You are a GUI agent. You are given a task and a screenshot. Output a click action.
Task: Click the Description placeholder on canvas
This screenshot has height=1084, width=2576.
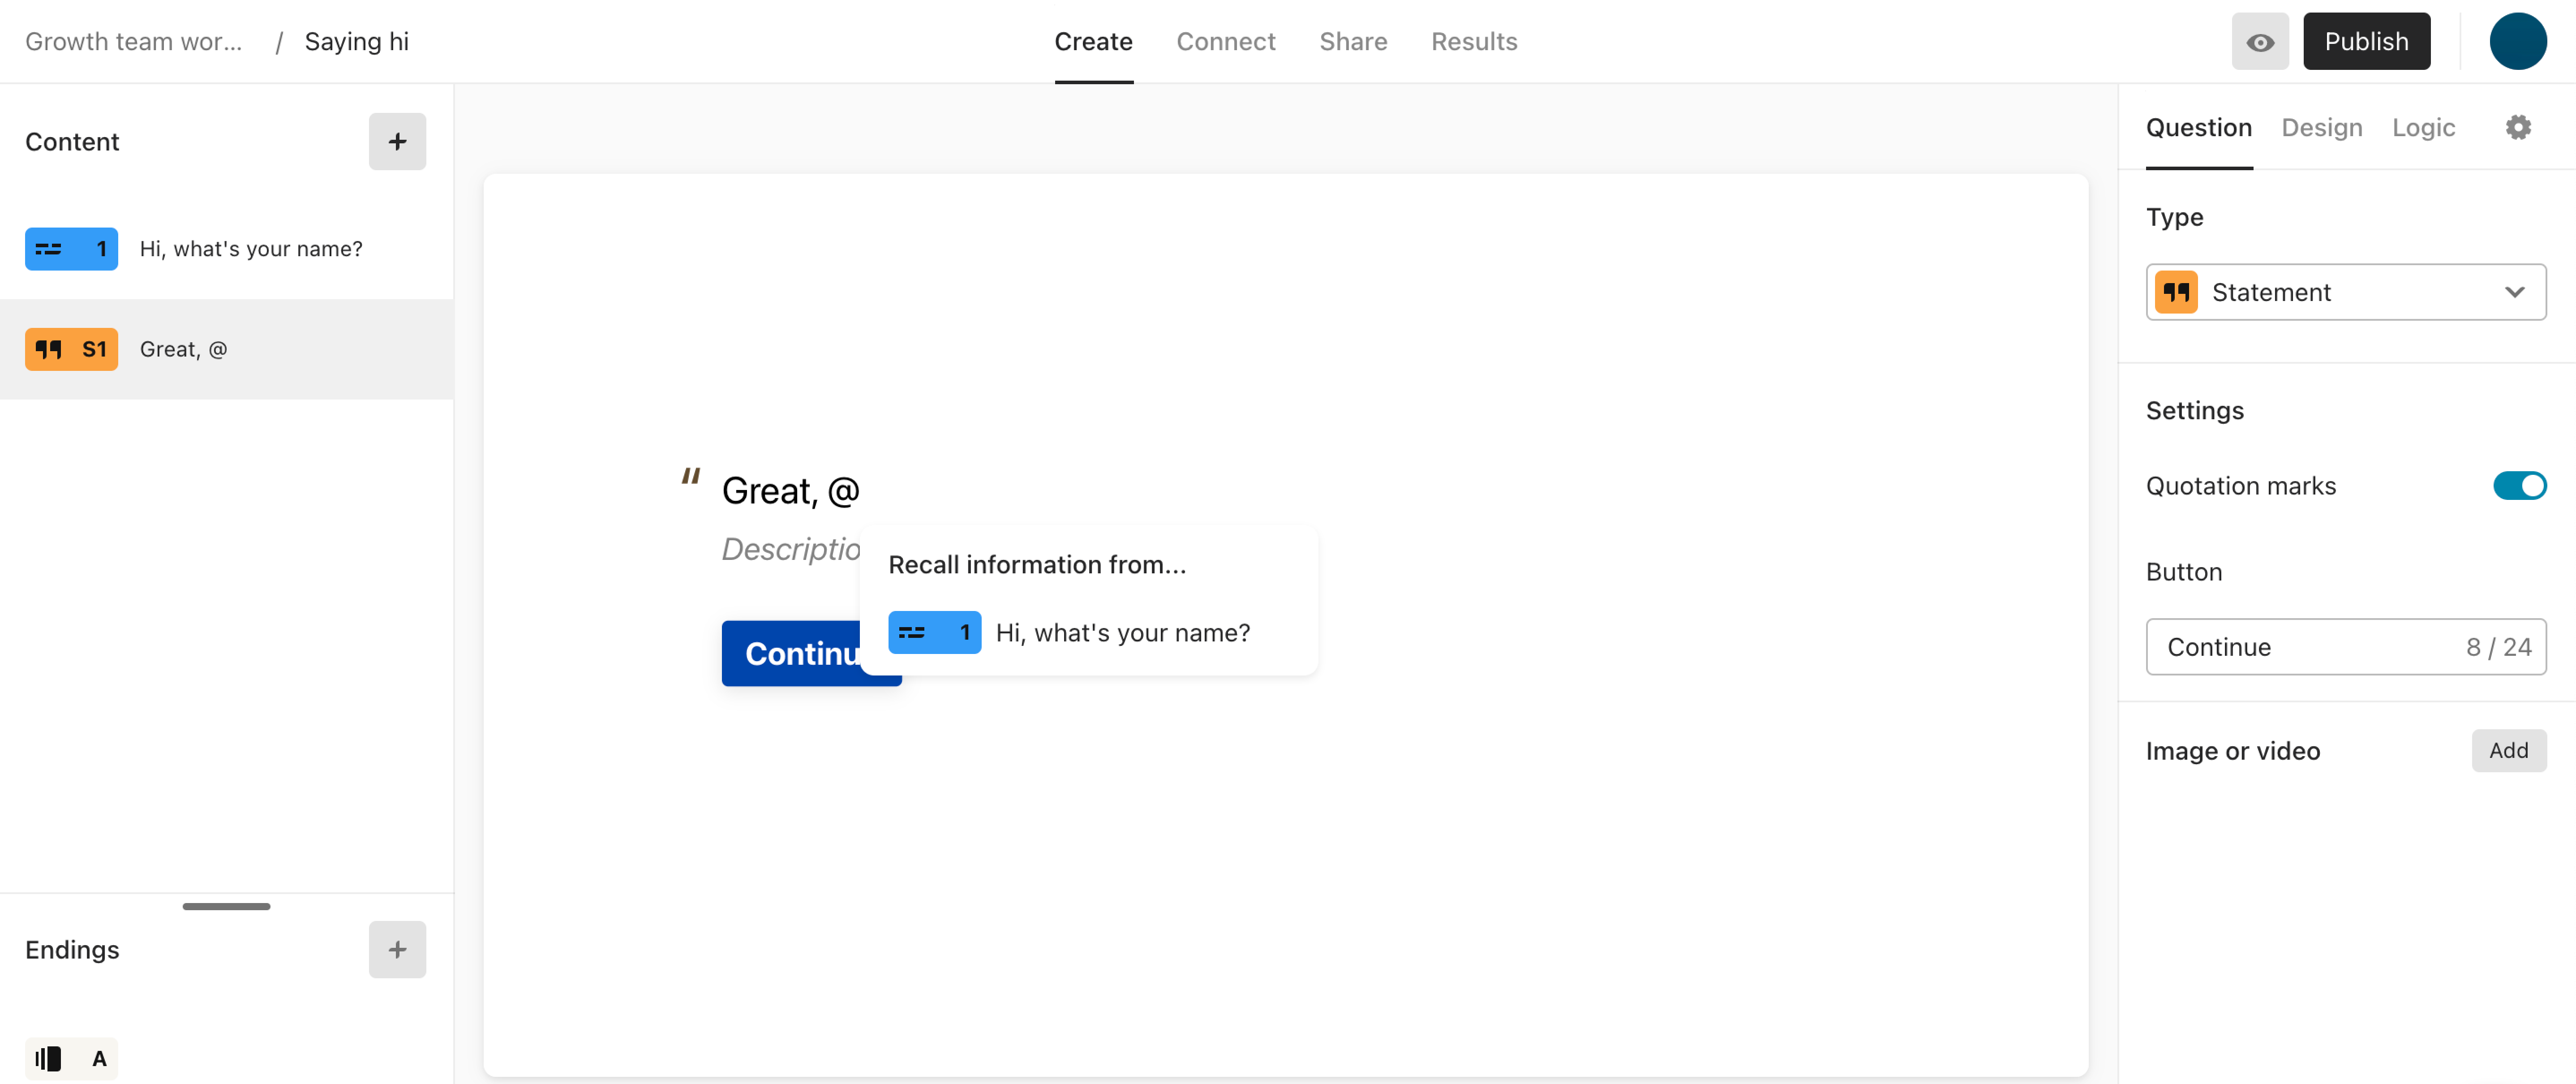coord(790,549)
